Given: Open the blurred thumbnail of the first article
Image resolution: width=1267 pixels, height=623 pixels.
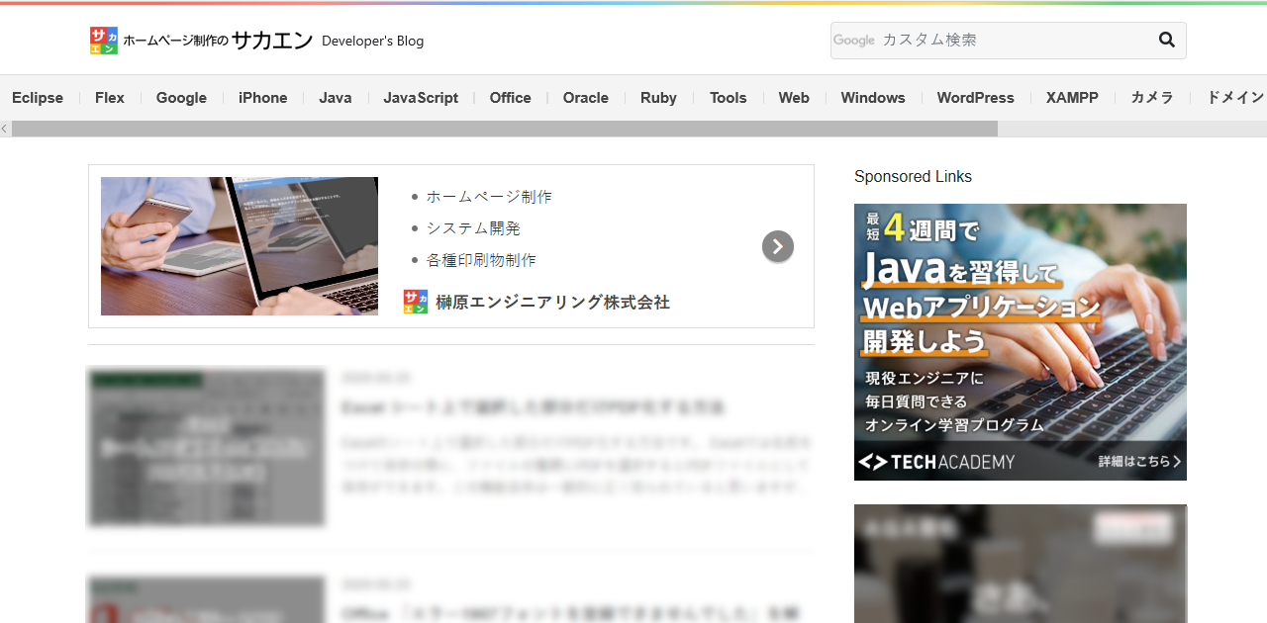Looking at the screenshot, I should pyautogui.click(x=206, y=447).
